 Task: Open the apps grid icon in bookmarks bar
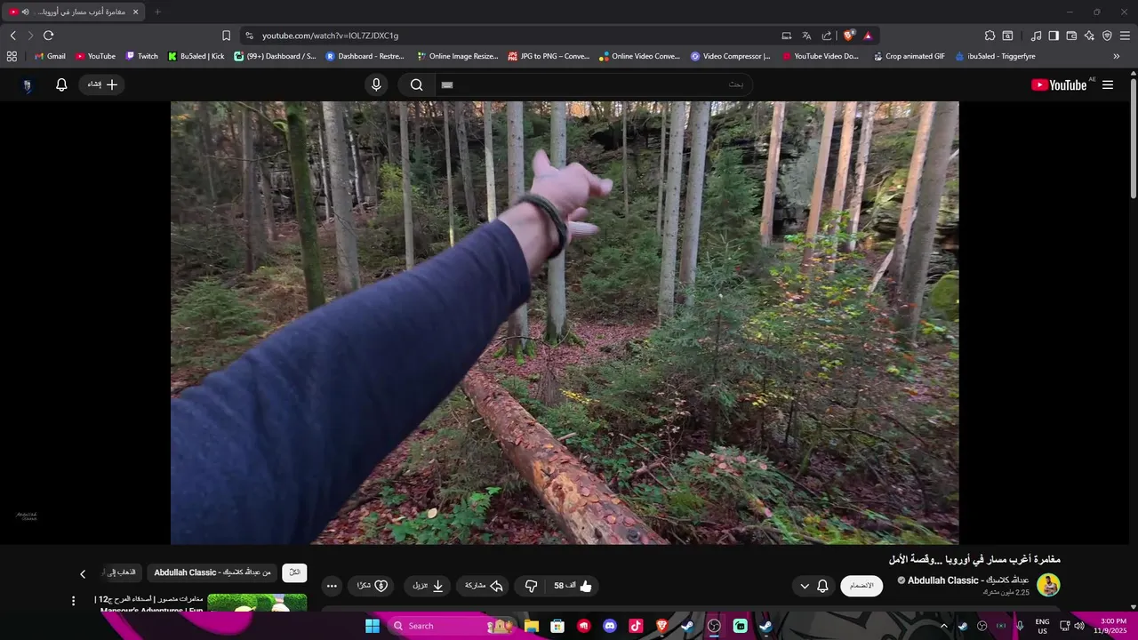pyautogui.click(x=12, y=56)
